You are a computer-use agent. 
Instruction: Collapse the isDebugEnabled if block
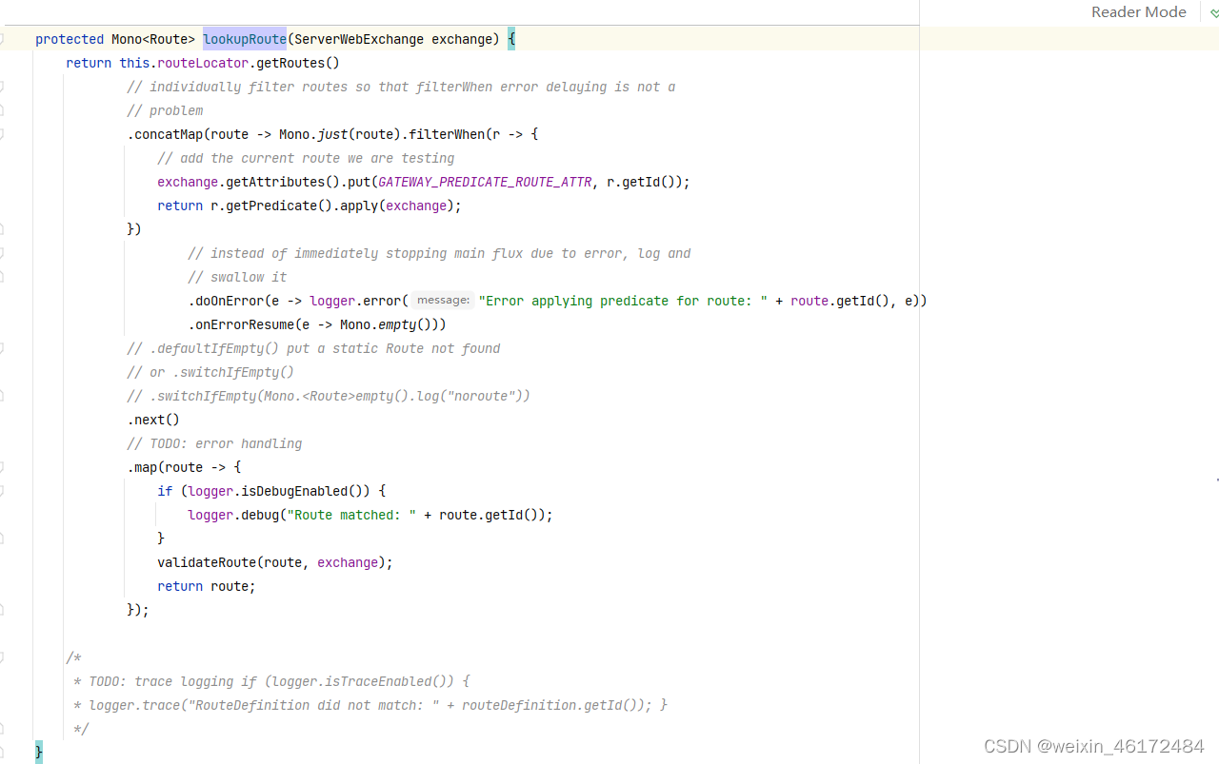pyautogui.click(x=3, y=491)
